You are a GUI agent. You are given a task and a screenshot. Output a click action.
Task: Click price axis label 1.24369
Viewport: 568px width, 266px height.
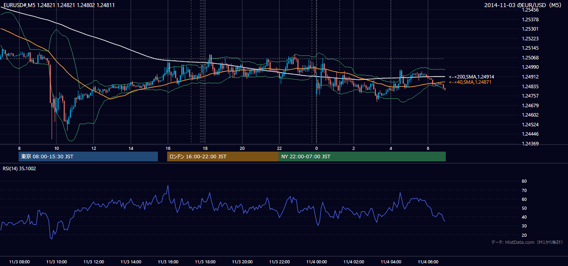pos(530,144)
